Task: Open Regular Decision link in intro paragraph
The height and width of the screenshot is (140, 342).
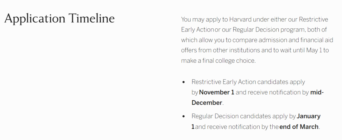Action: pos(256,30)
